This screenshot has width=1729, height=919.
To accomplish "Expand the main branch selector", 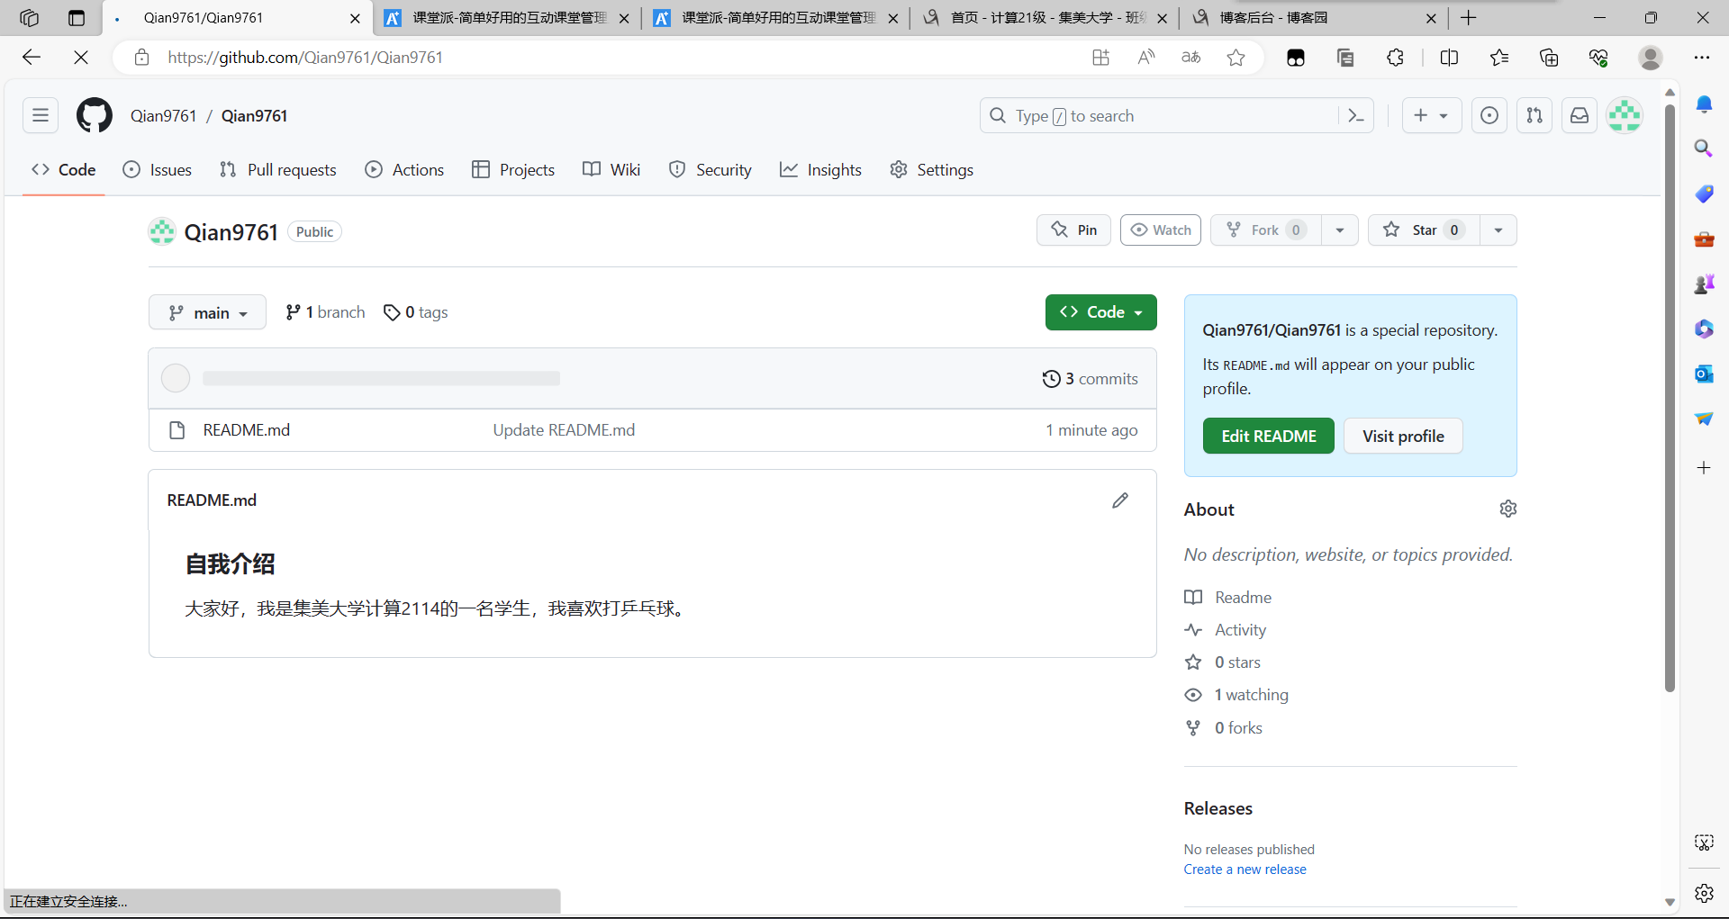I will click(207, 312).
